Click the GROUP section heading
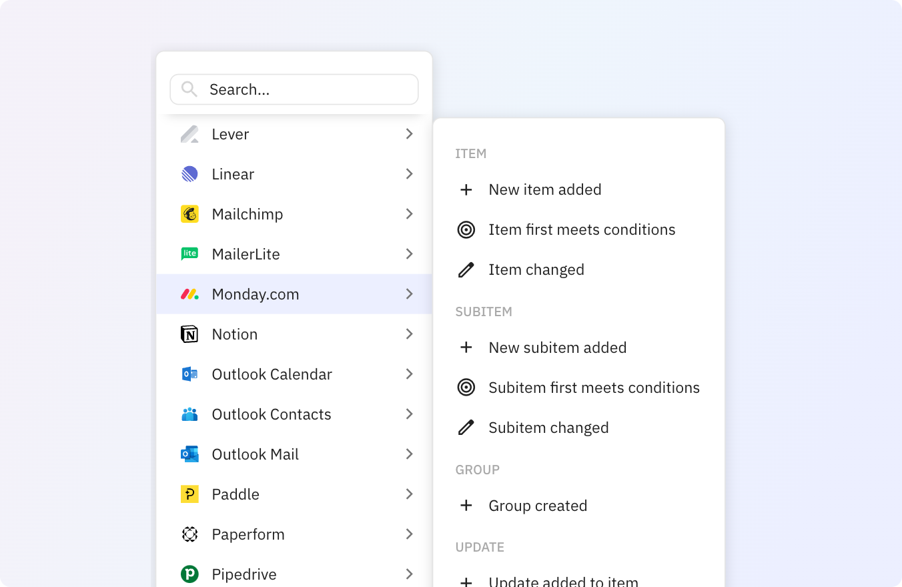902x587 pixels. tap(478, 470)
